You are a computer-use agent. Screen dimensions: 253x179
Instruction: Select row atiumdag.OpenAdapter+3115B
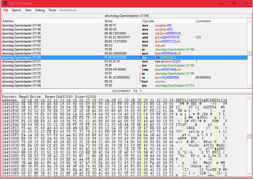124,41
